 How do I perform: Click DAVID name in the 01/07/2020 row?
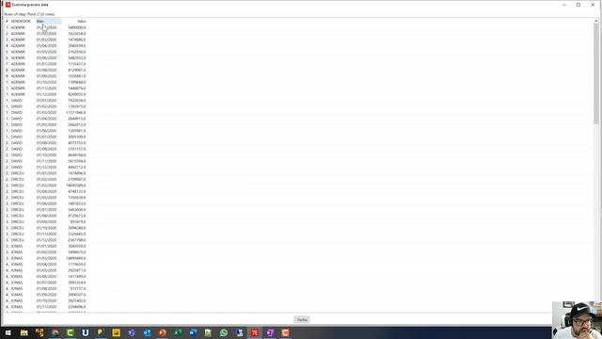coord(17,137)
